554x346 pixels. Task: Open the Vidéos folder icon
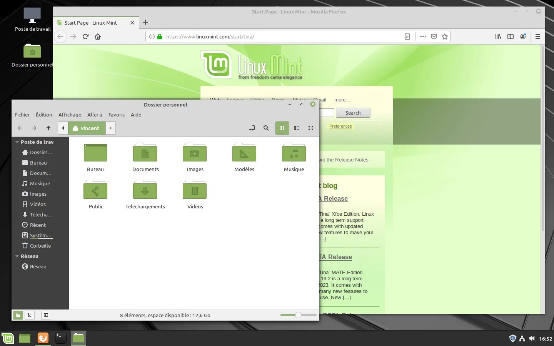pos(195,190)
